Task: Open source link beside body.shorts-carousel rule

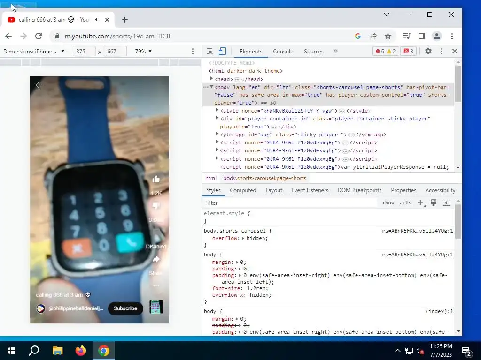Action: coord(417,231)
